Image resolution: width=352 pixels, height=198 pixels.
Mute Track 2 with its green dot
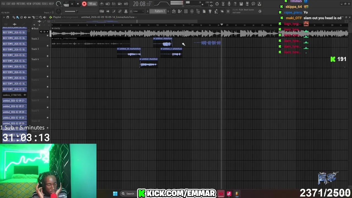[x=48, y=46]
